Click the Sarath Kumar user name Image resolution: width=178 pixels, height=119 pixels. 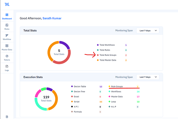[52, 18]
